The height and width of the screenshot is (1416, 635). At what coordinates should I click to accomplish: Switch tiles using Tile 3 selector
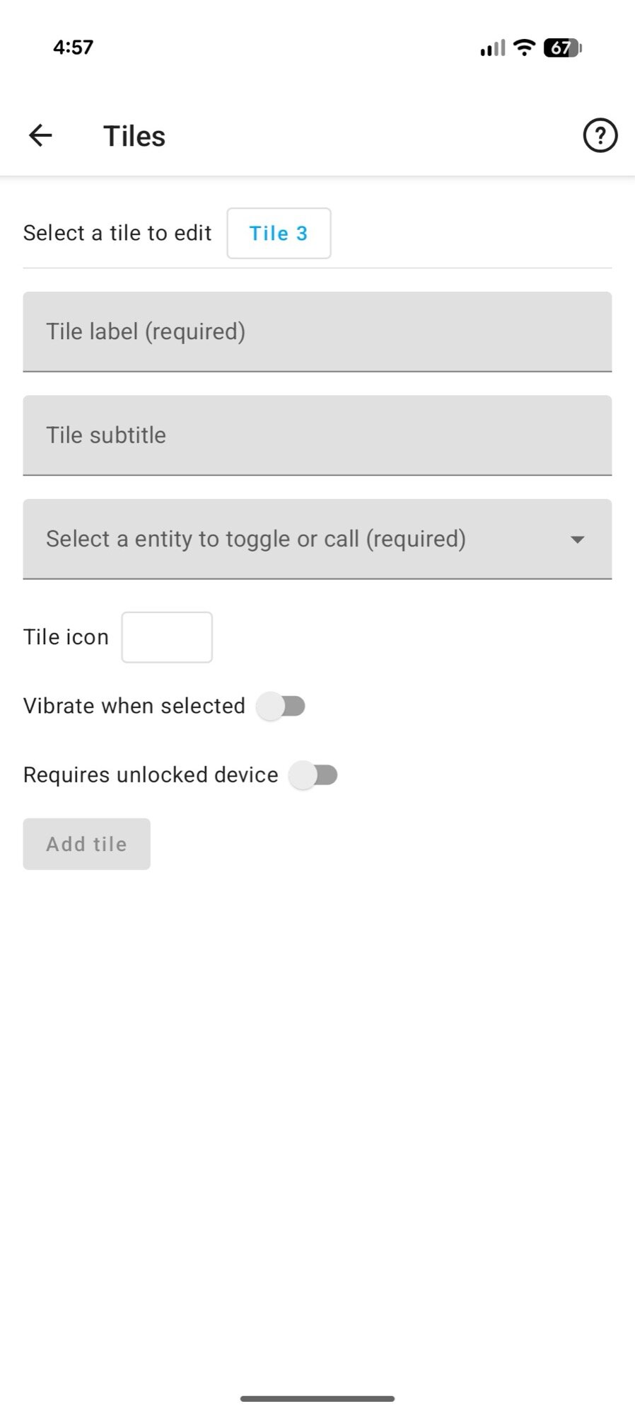279,234
